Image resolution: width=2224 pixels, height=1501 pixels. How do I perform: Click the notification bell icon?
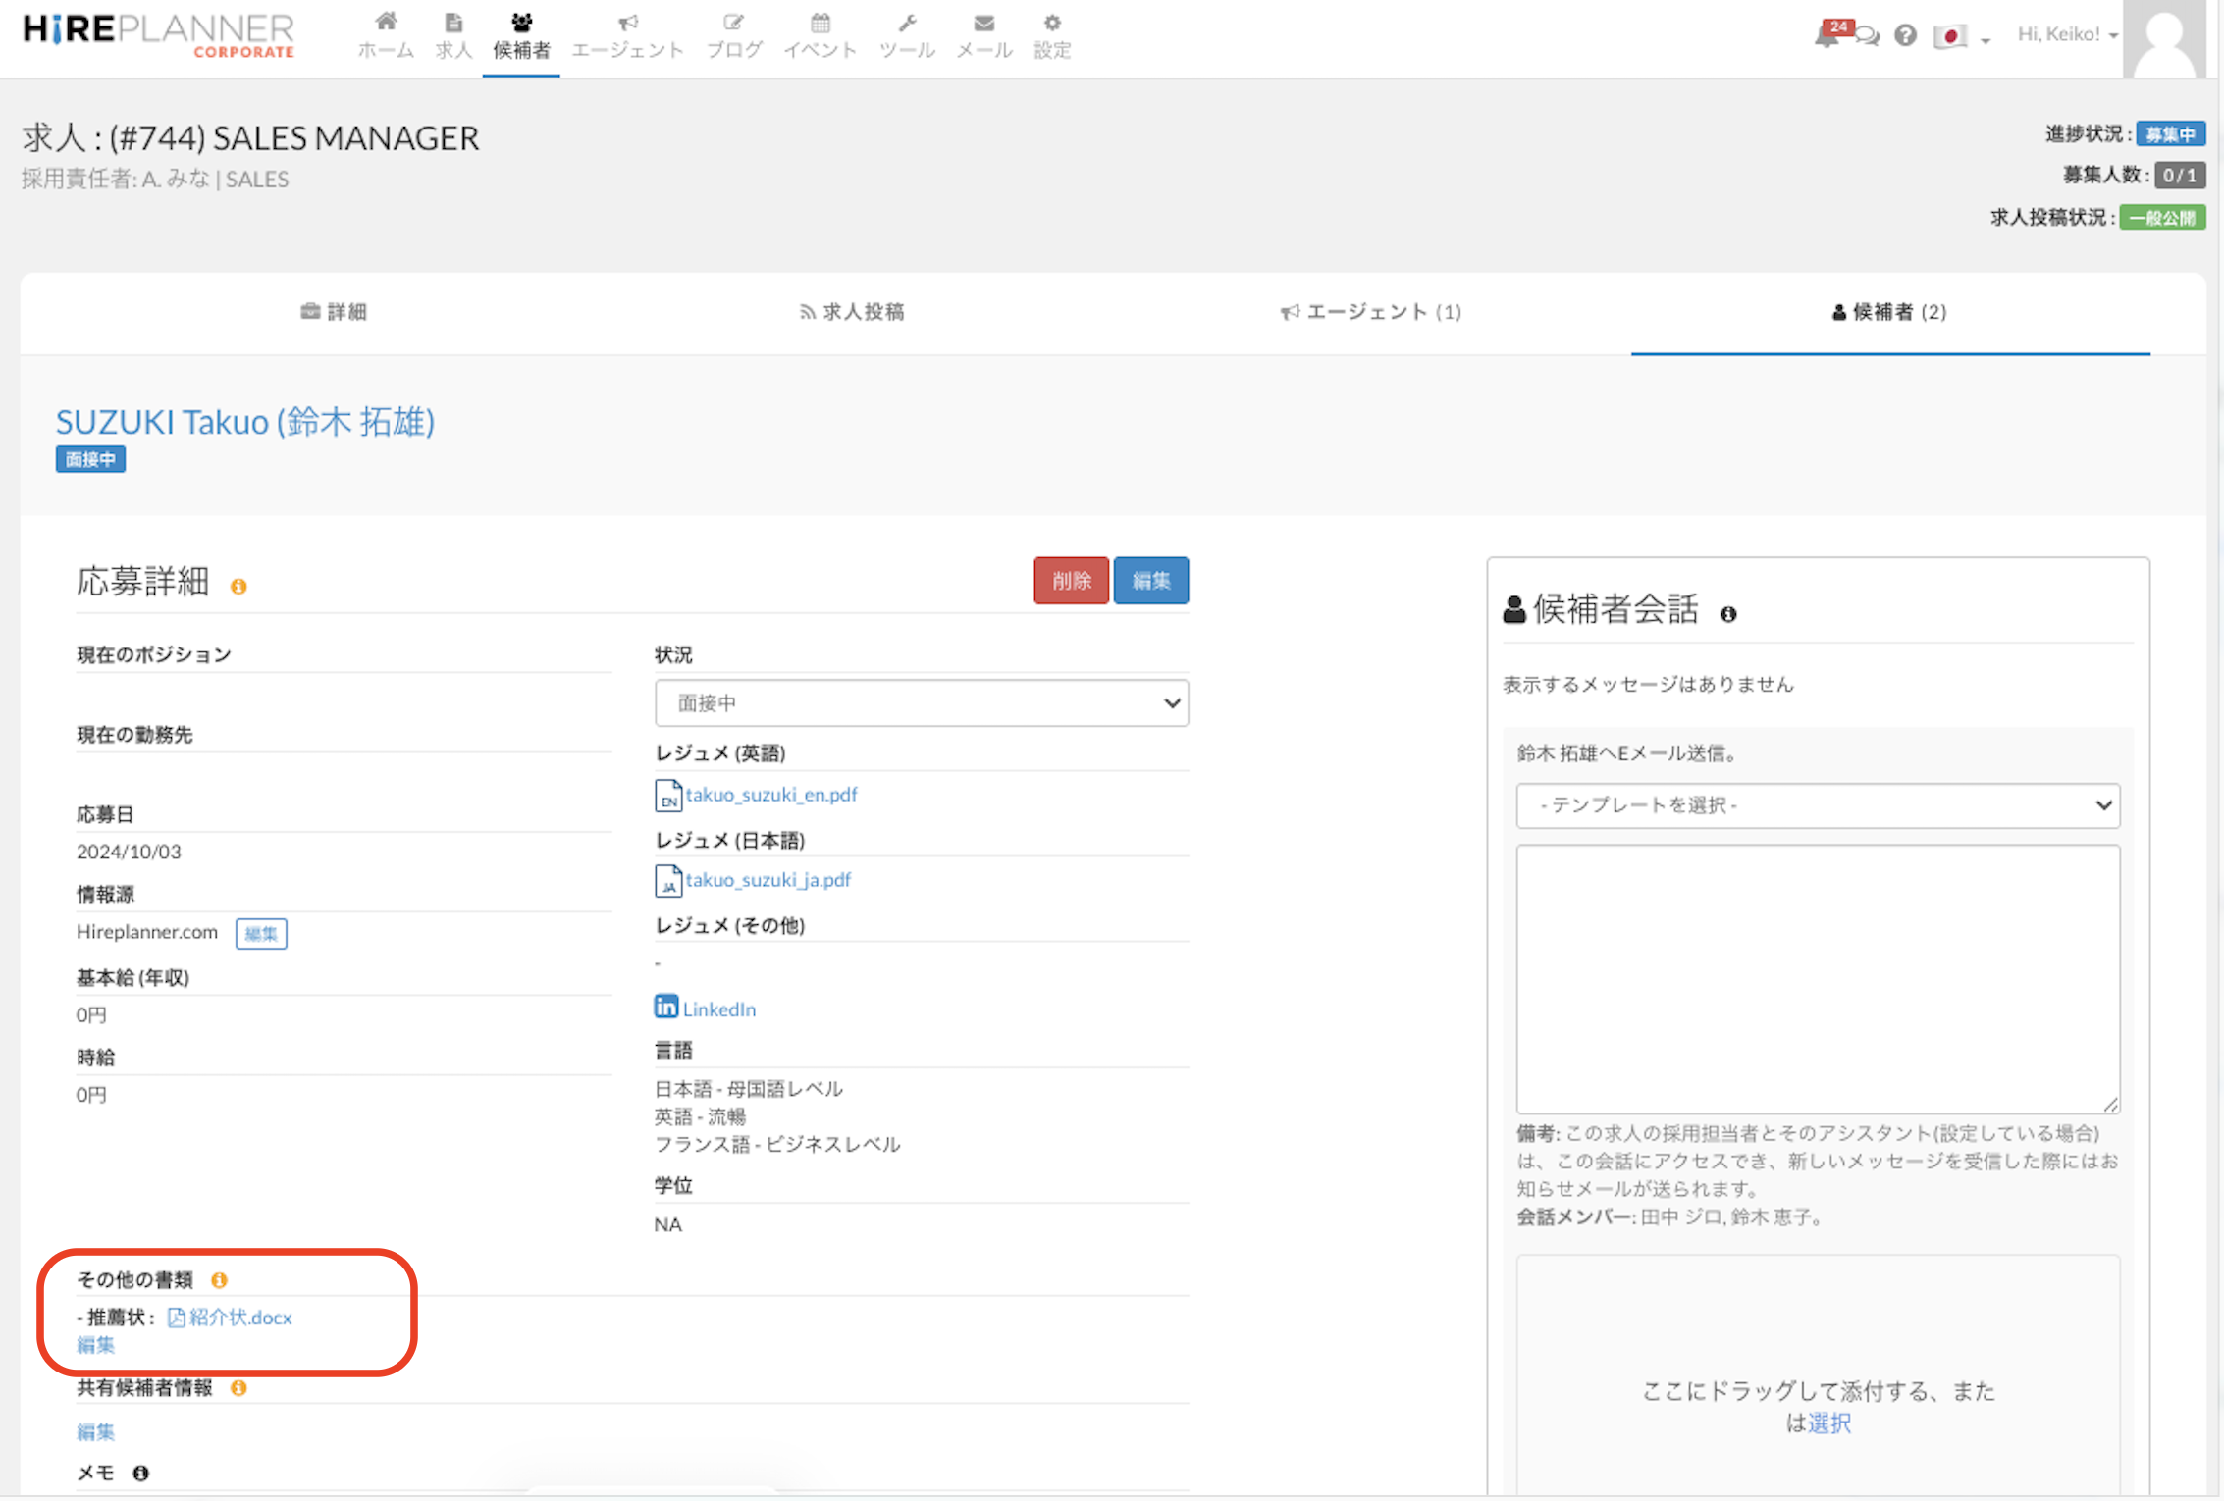(1827, 36)
